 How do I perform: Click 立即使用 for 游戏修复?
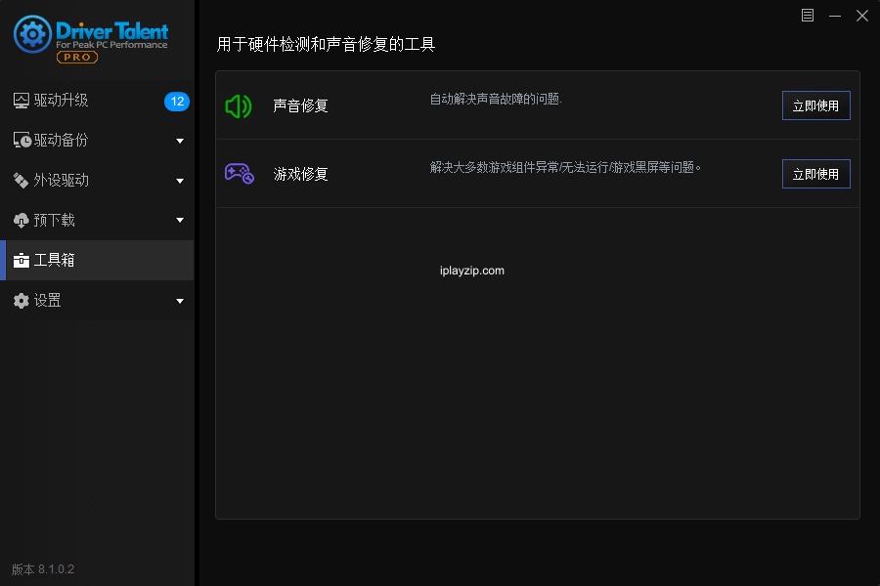pos(816,174)
